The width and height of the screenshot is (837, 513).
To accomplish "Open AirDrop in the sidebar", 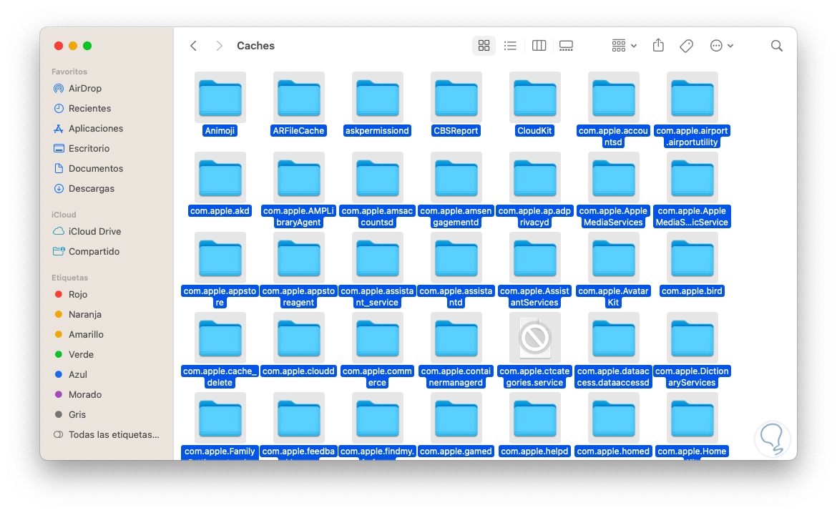I will [84, 89].
